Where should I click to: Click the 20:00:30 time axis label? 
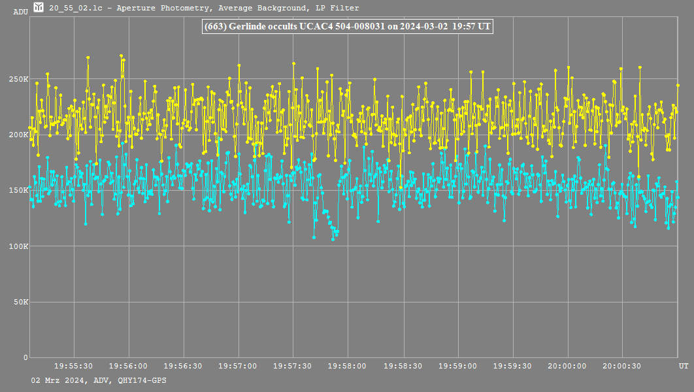[621, 366]
